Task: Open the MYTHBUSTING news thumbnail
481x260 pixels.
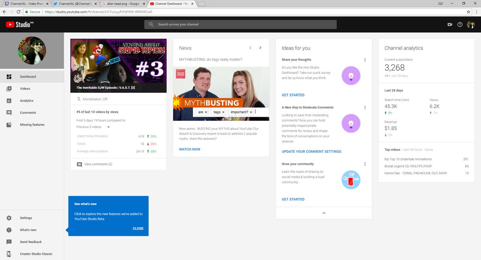Action: pos(221,94)
